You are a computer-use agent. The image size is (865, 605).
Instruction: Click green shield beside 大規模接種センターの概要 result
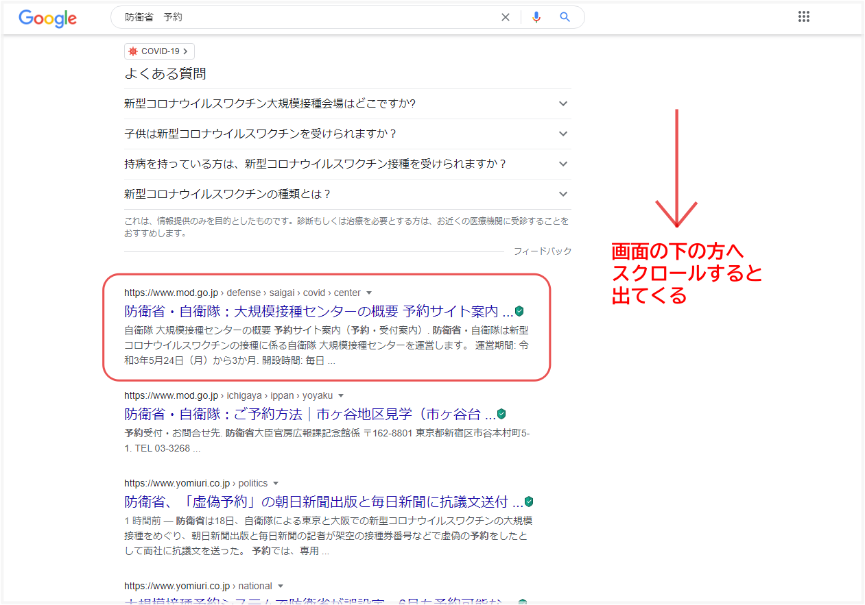519,311
